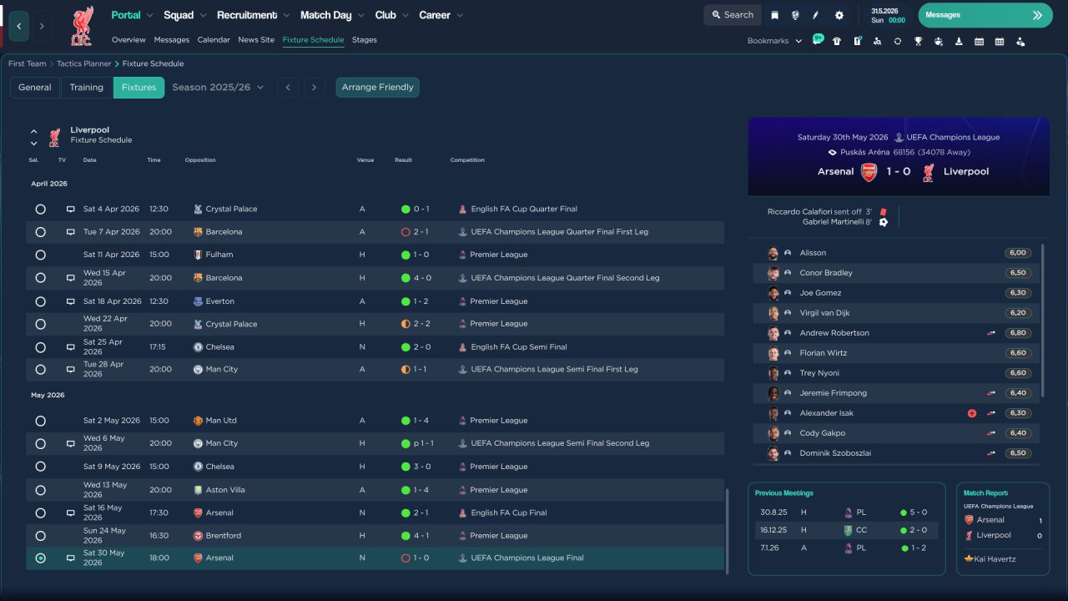This screenshot has width=1068, height=601.
Task: Click the substitution arrow next to Andrew Robertson
Action: pyautogui.click(x=991, y=333)
